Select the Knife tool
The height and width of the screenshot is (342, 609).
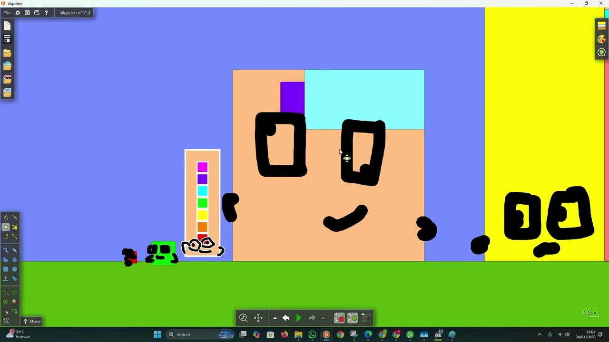14,218
